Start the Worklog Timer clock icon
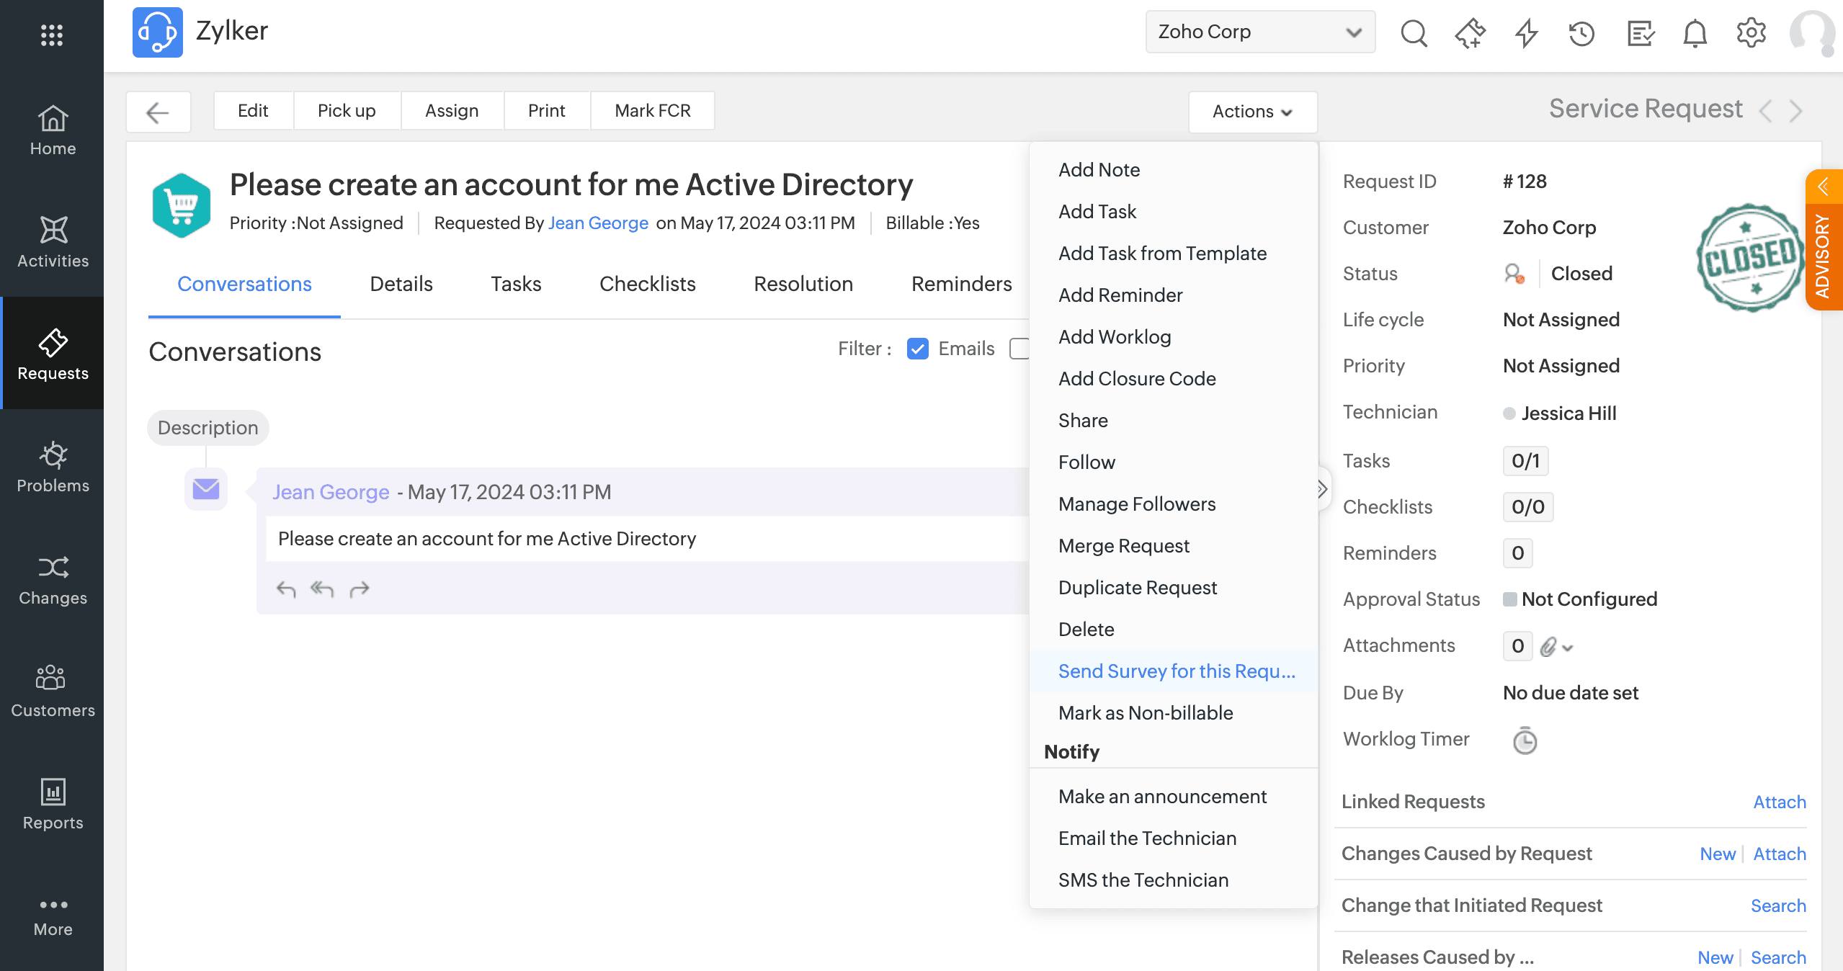This screenshot has height=971, width=1843. click(1525, 740)
